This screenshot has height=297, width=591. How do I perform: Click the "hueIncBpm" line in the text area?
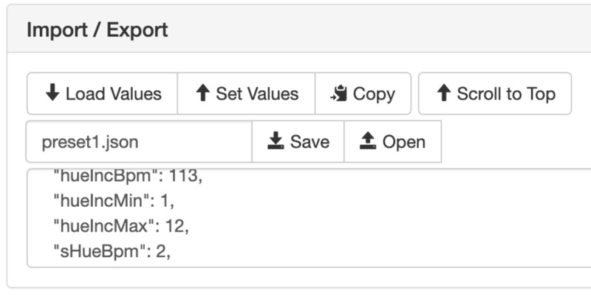(x=103, y=177)
